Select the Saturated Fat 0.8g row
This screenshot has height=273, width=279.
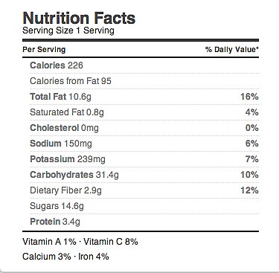click(x=144, y=112)
